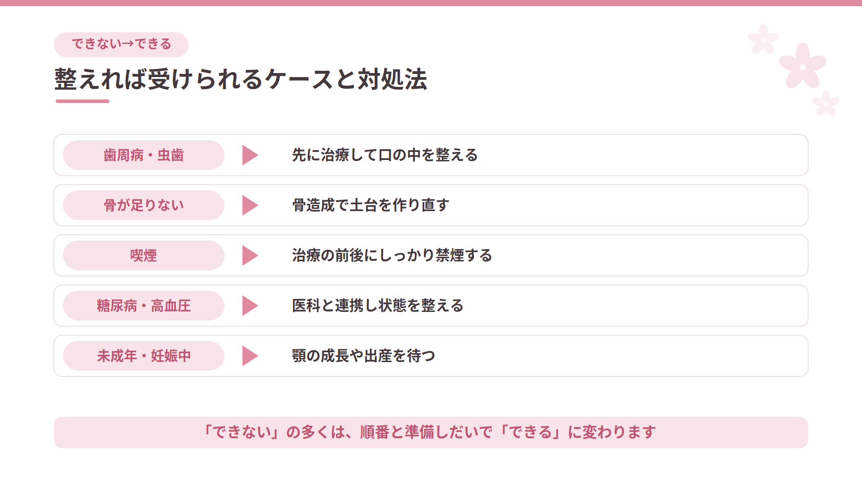Click the arrow icon beside 歯周病・虫歯

click(250, 155)
